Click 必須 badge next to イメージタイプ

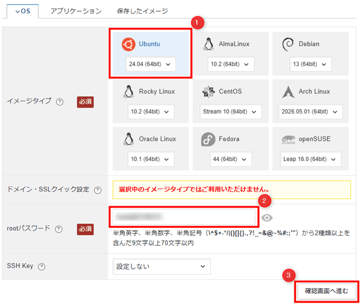click(85, 102)
